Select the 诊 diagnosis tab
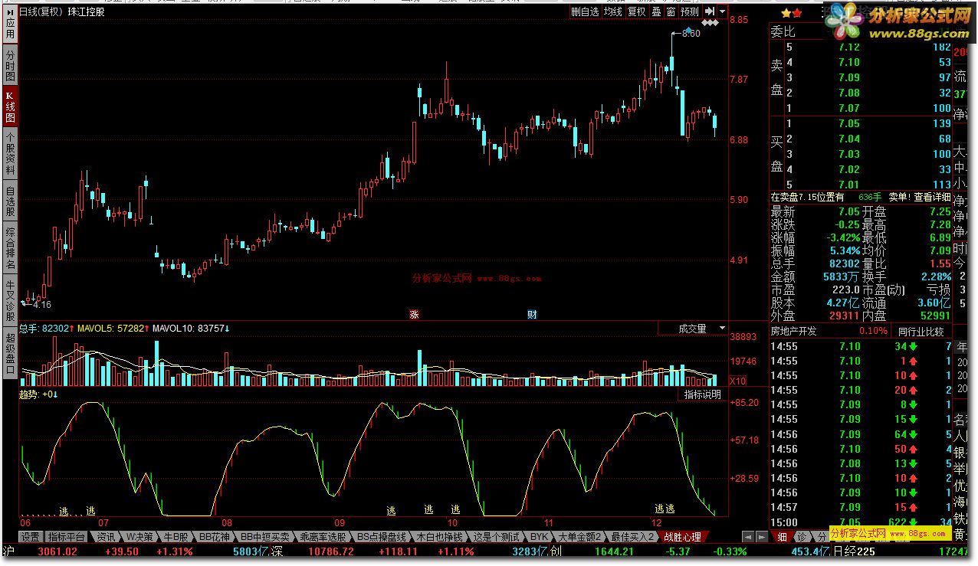978x566 pixels. tap(801, 537)
